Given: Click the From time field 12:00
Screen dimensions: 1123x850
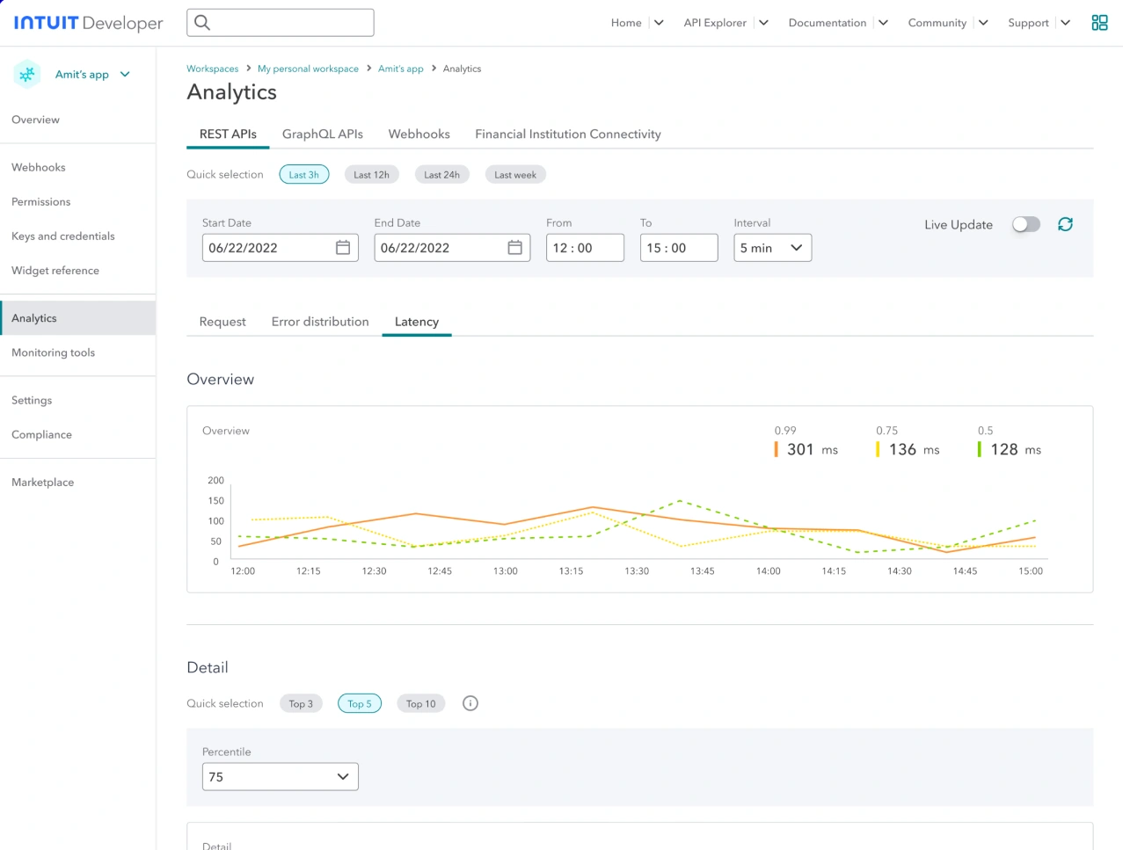Looking at the screenshot, I should 585,248.
